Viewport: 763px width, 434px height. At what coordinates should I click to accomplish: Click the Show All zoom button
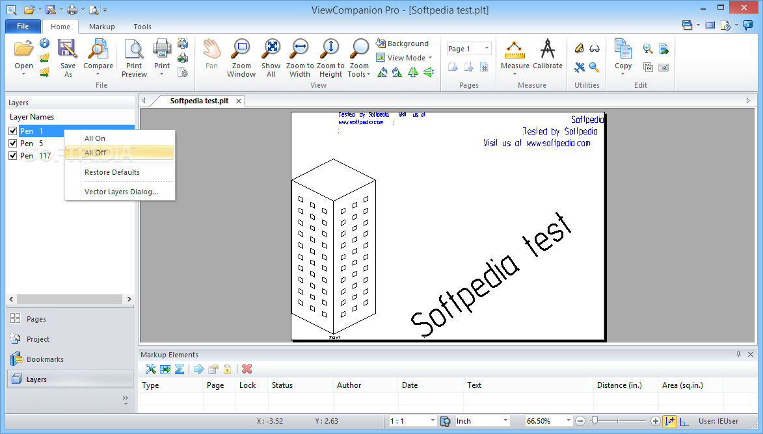point(271,58)
